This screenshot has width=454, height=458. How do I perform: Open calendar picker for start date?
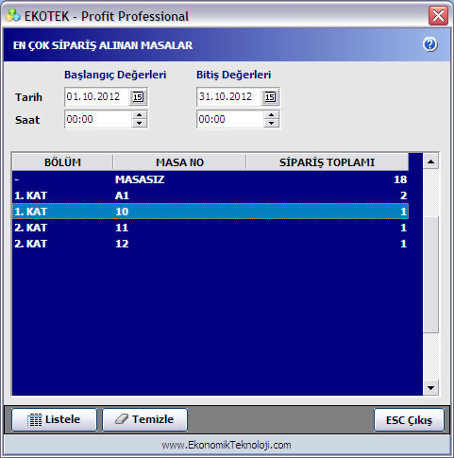point(138,96)
